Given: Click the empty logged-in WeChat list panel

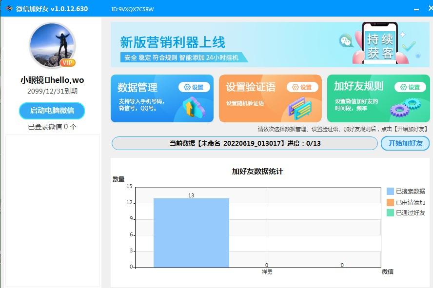Looking at the screenshot, I should pos(53,211).
